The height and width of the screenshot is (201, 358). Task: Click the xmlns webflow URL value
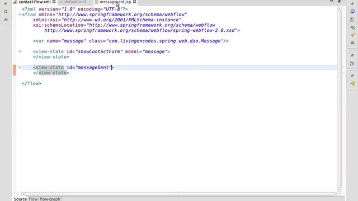[121, 15]
